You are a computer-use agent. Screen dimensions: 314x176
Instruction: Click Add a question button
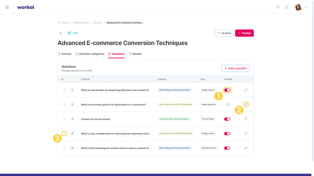235,68
